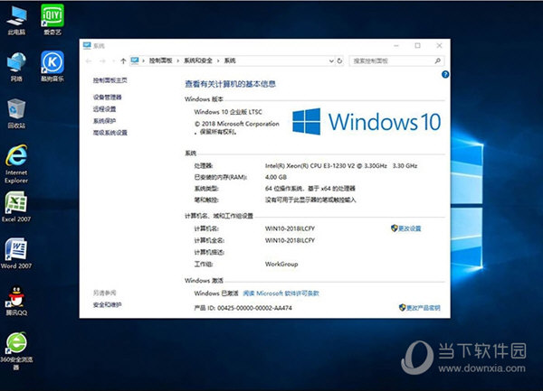
Task: Click the system window title icon
Action: [x=87, y=45]
